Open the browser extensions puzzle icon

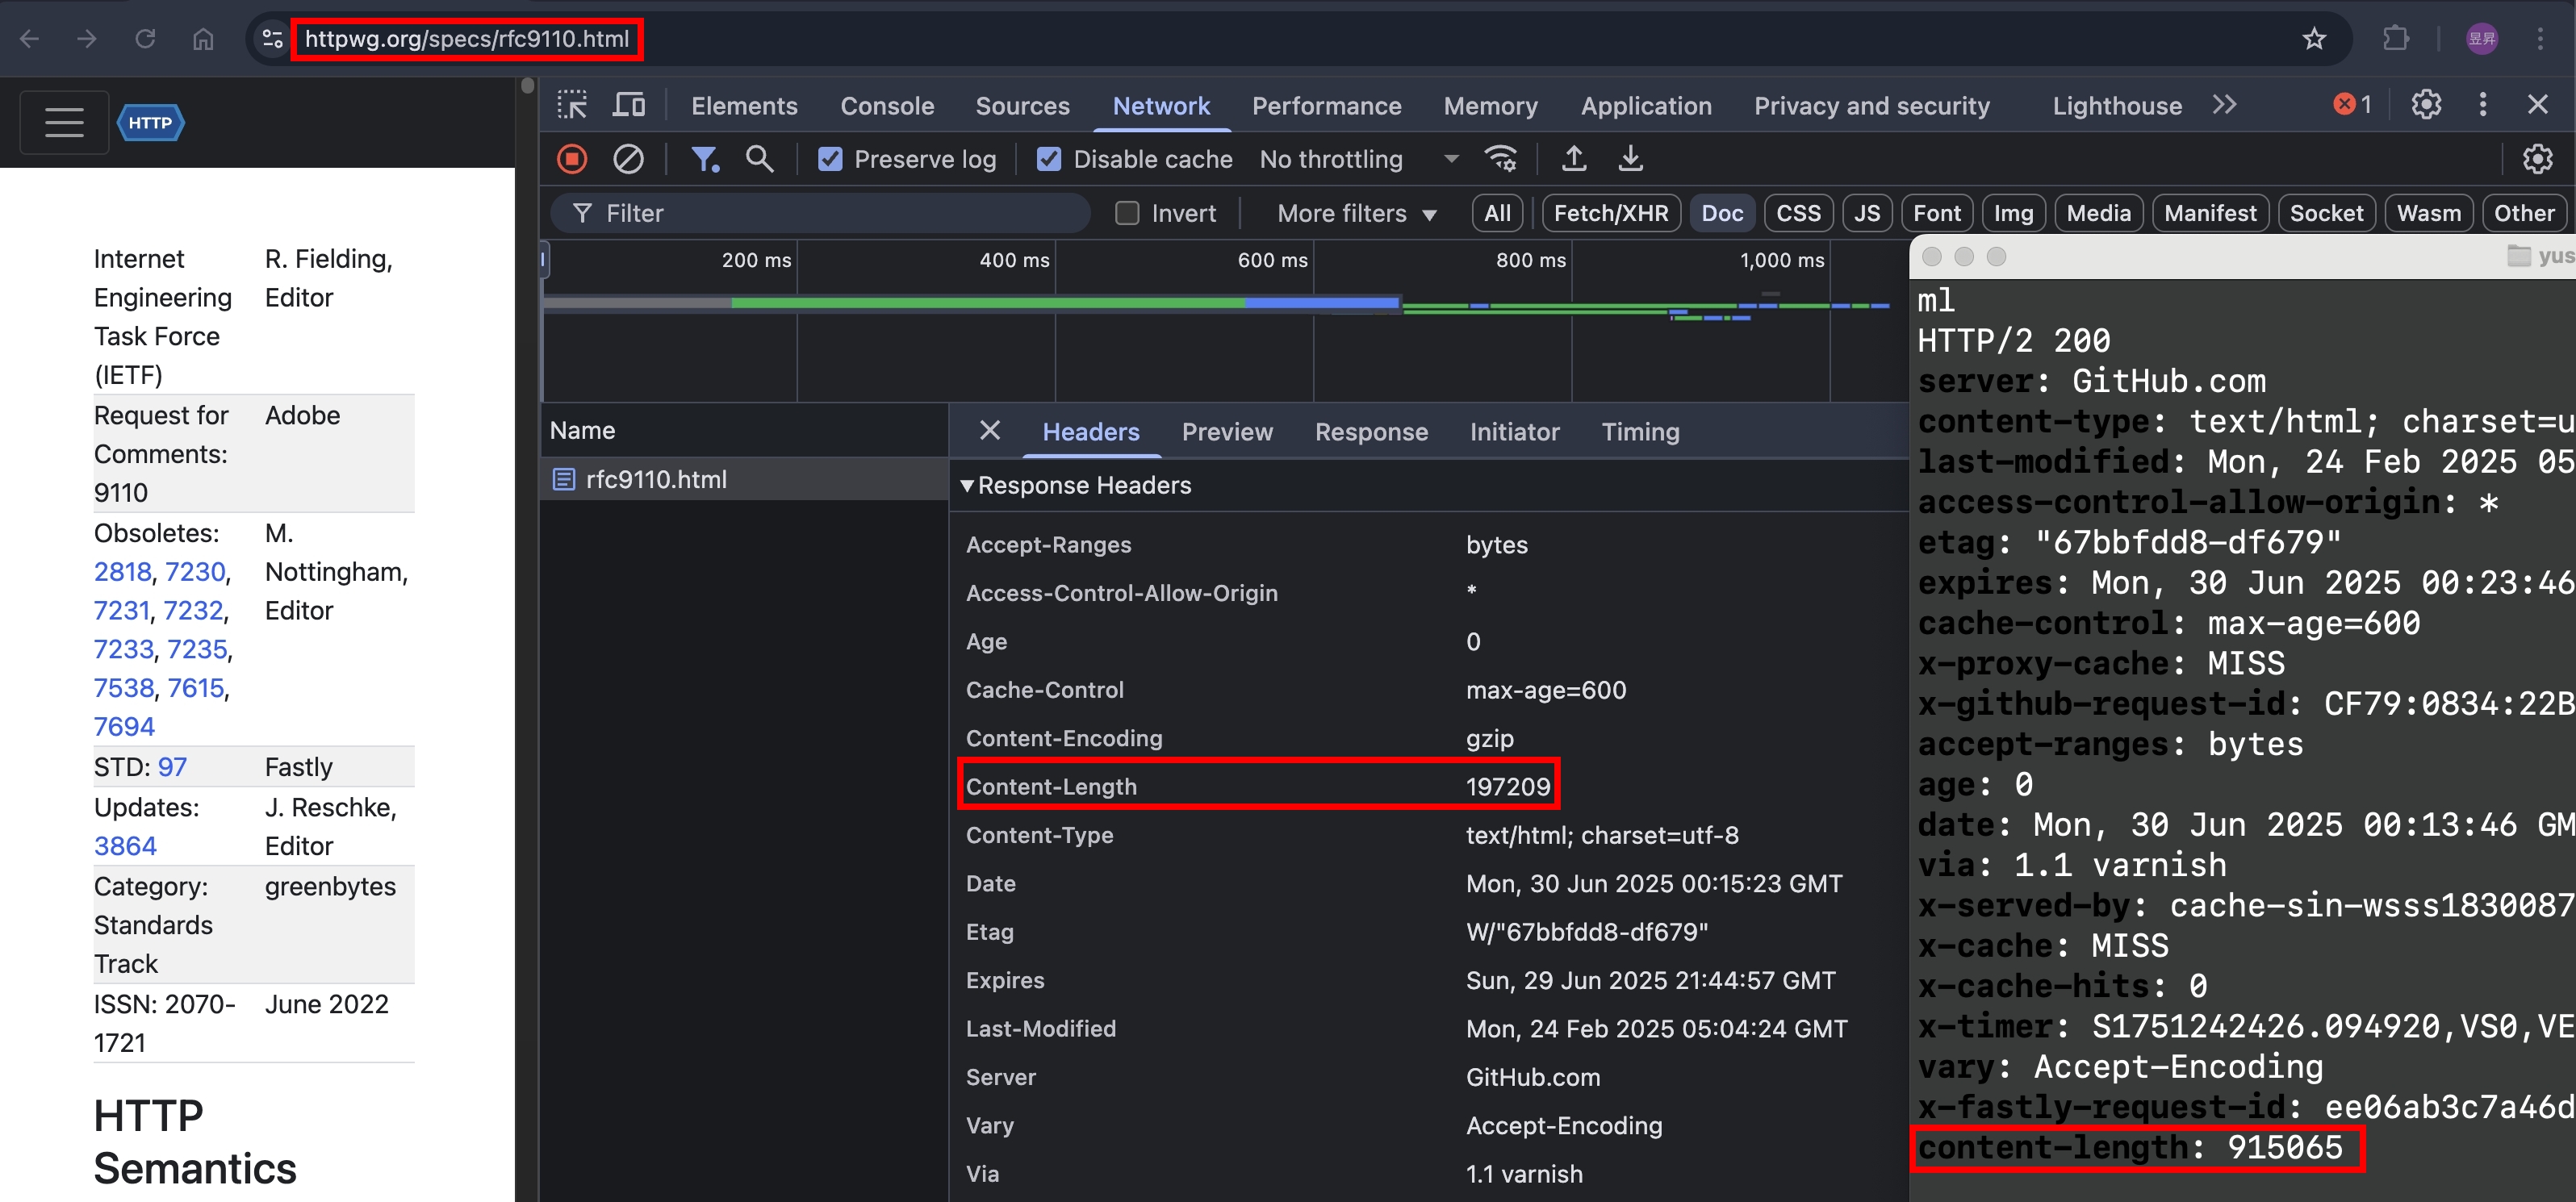click(2396, 39)
